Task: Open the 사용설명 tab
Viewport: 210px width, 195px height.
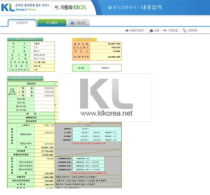Action: tap(78, 23)
